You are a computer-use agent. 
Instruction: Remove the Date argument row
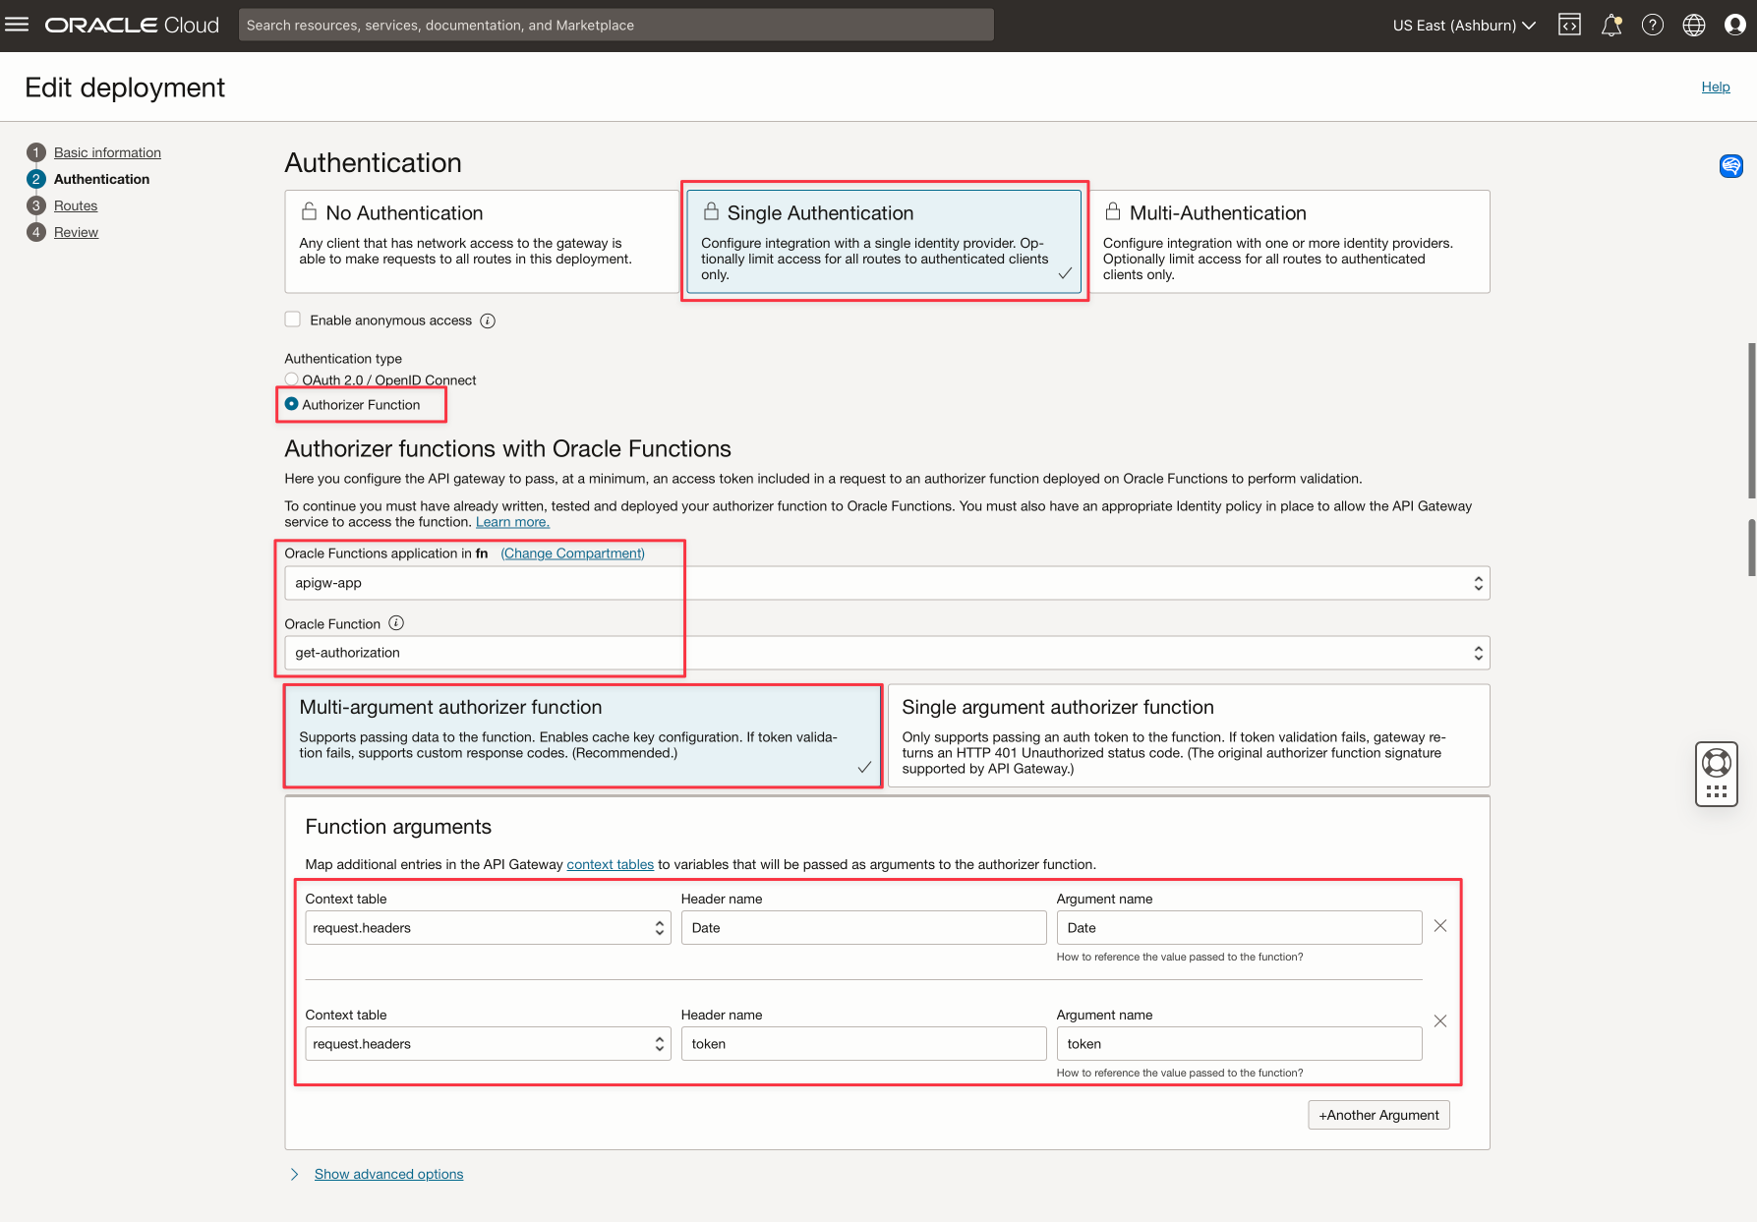pyautogui.click(x=1439, y=926)
